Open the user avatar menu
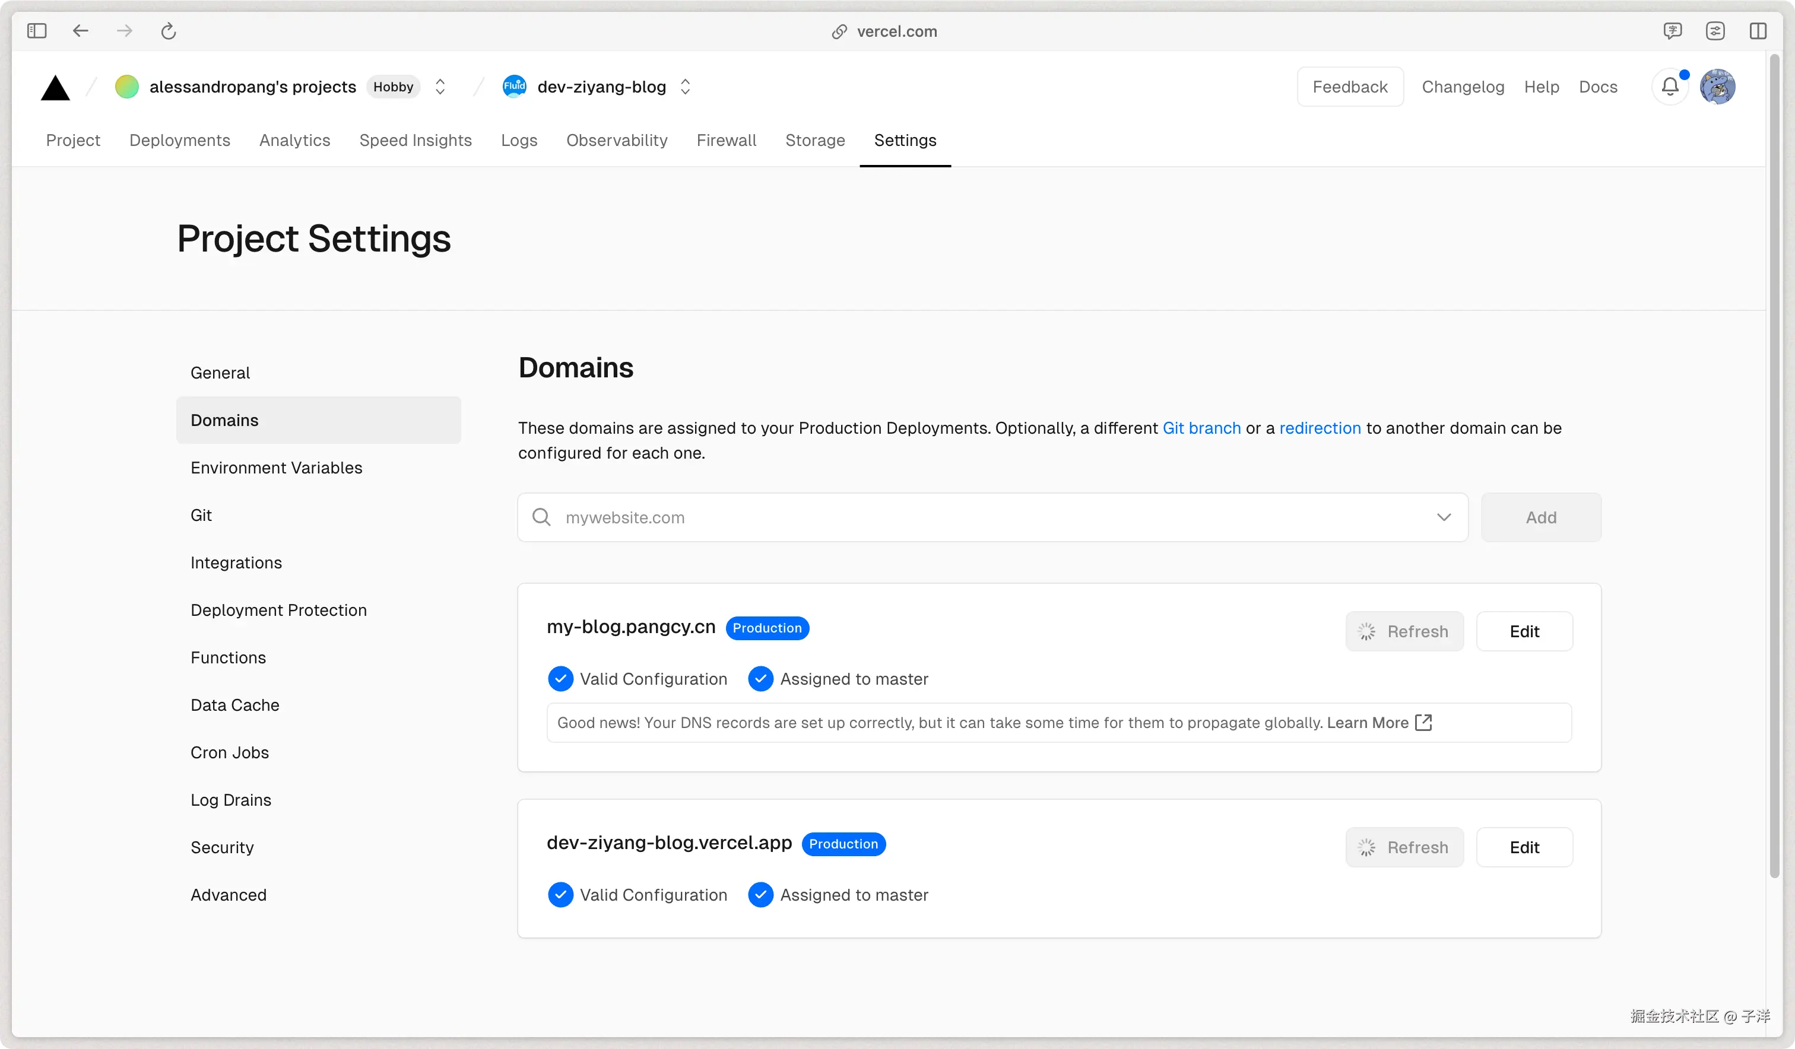Image resolution: width=1795 pixels, height=1049 pixels. pos(1717,87)
